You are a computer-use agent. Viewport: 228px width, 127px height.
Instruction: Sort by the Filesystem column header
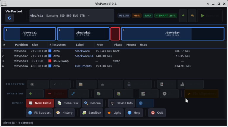[x=58, y=45]
